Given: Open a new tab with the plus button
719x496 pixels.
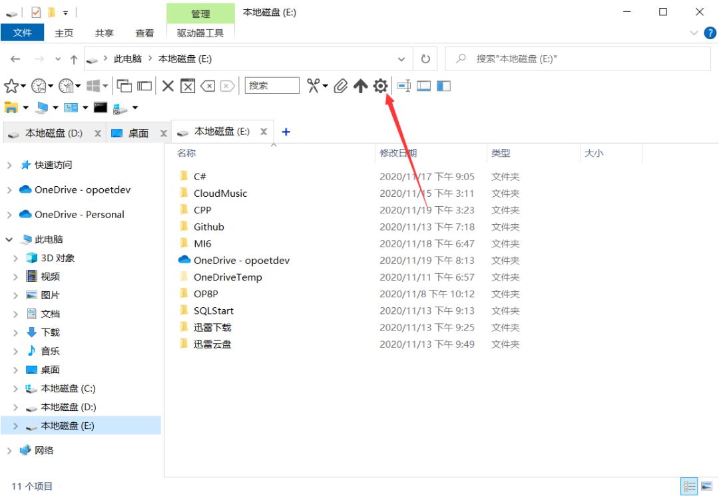Looking at the screenshot, I should 286,131.
